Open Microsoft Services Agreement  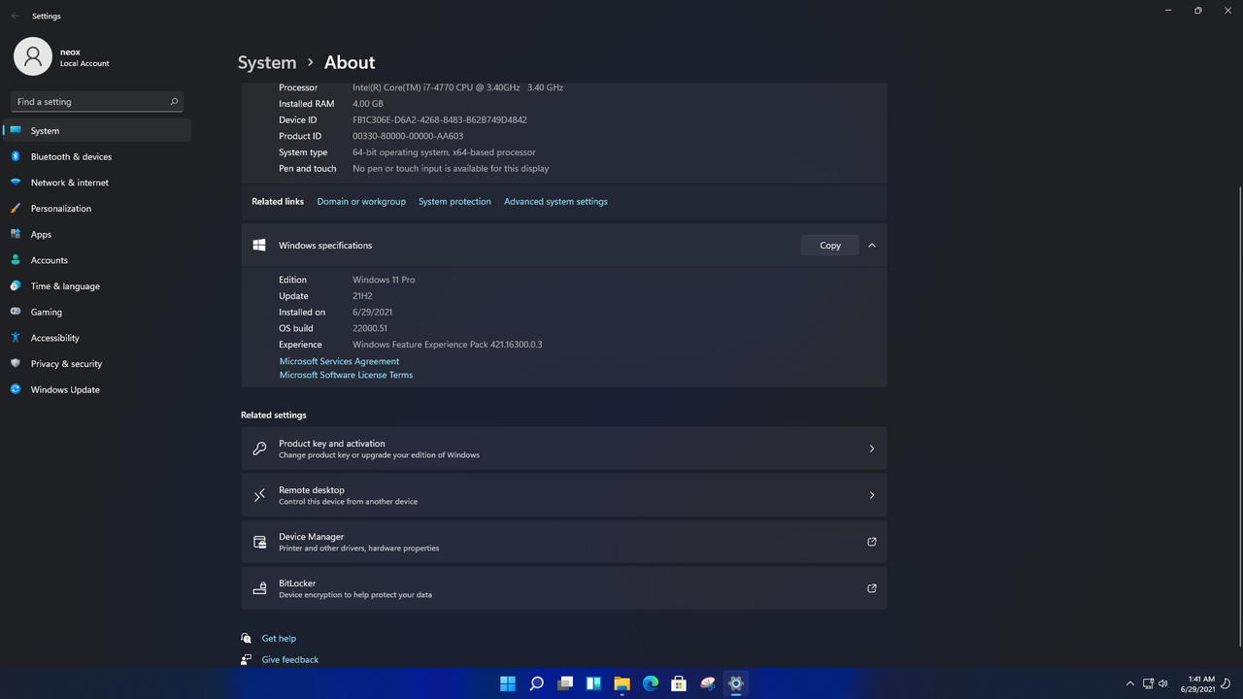pos(339,361)
